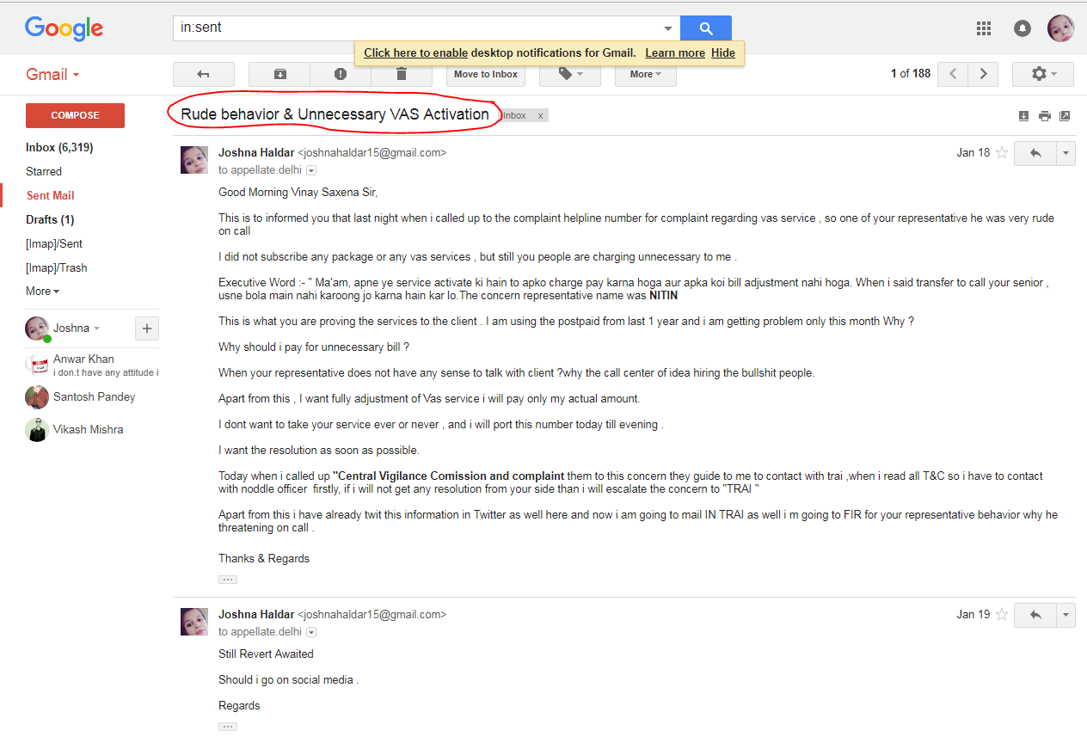Open Google apps grid
Image resolution: width=1087 pixels, height=743 pixels.
point(984,28)
